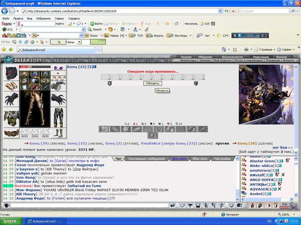Click the character avatar portrait
The height and width of the screenshot is (225, 301).
tap(35, 108)
